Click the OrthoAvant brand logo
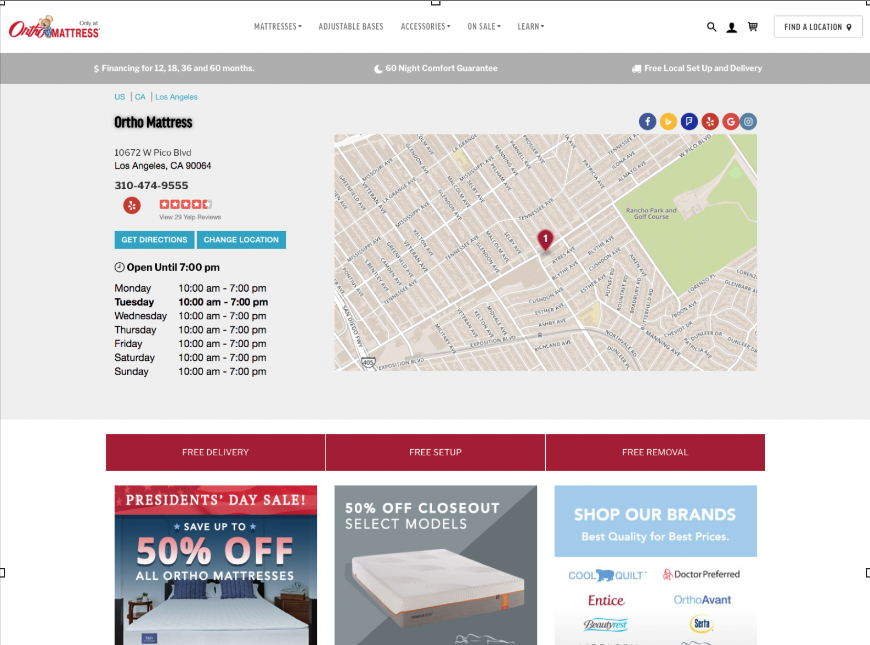 [702, 600]
